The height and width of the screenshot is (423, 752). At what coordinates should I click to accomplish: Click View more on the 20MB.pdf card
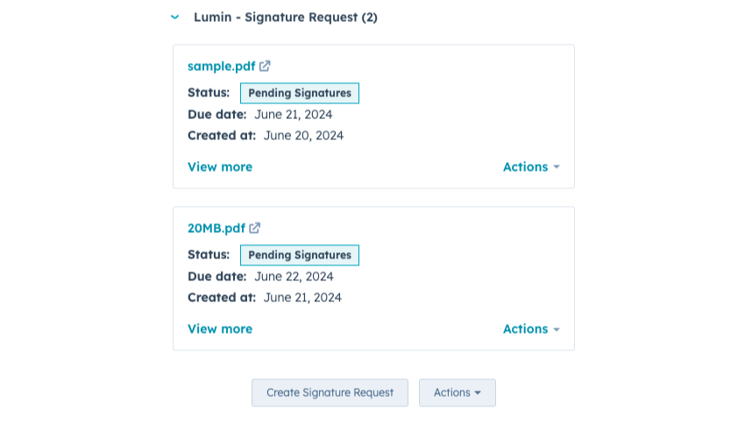click(x=220, y=328)
